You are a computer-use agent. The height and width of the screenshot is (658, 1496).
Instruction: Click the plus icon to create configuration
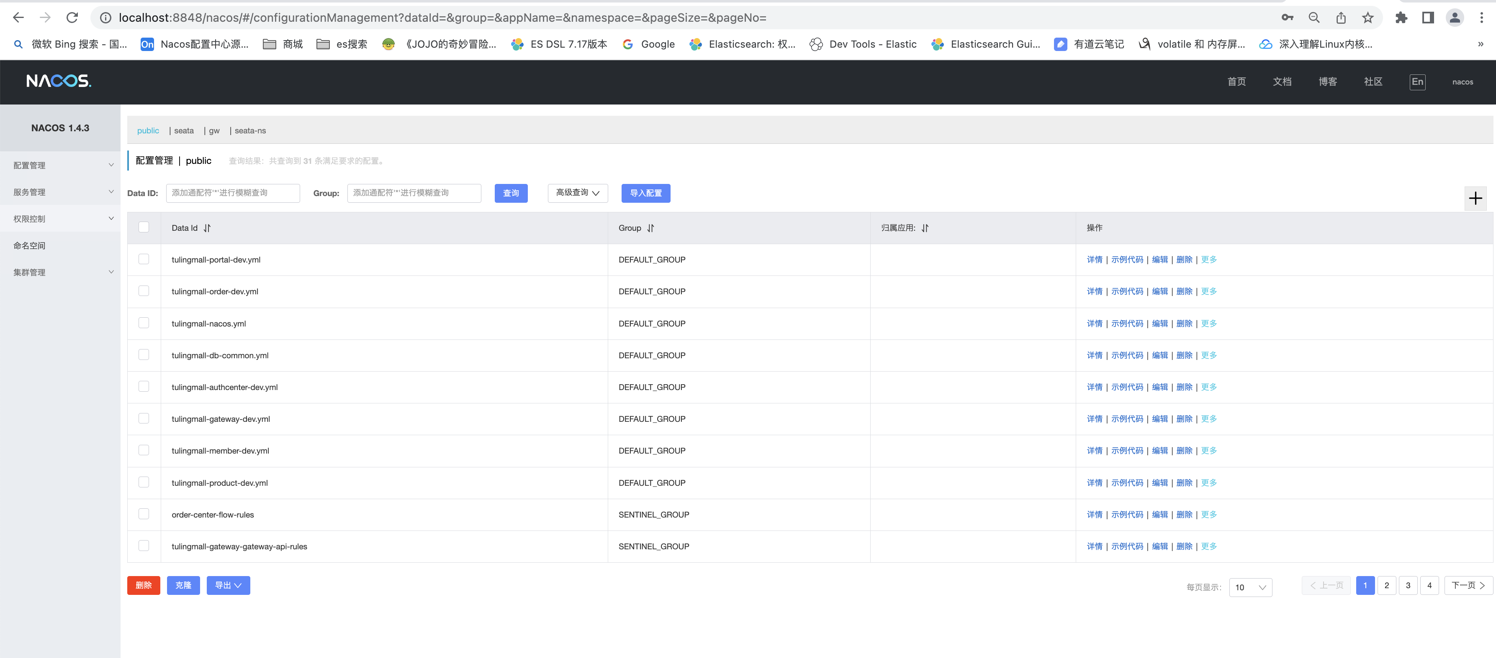[1475, 199]
